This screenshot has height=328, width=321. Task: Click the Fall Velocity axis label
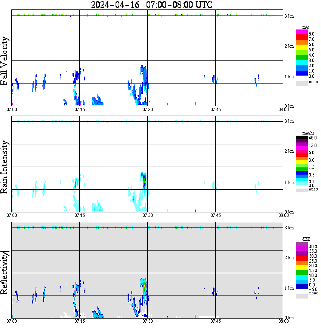tap(5, 60)
